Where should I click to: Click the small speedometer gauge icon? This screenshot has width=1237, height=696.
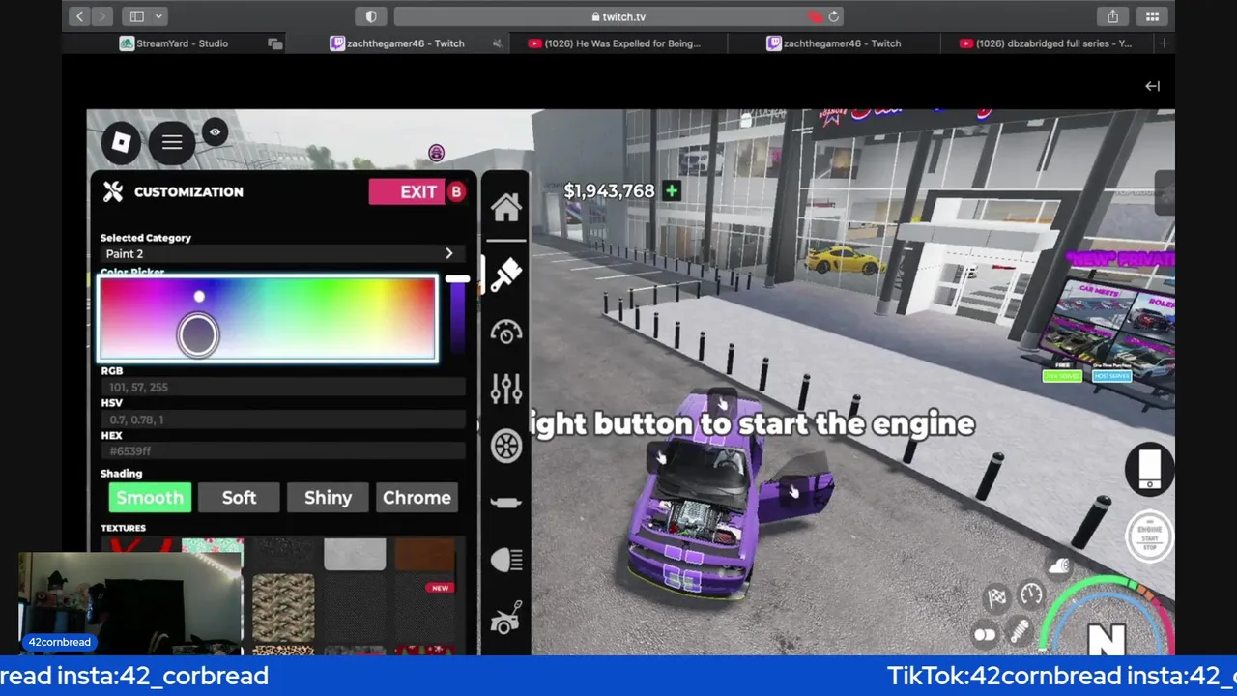point(1031,594)
